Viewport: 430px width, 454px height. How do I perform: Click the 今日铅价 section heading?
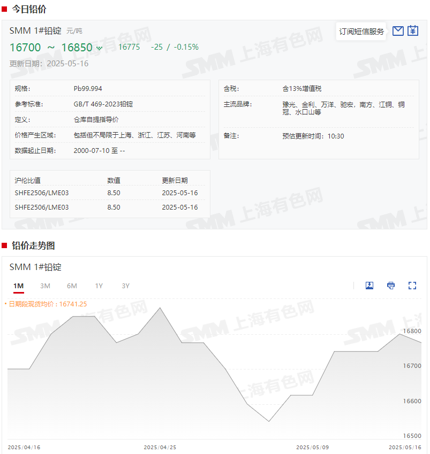click(29, 9)
